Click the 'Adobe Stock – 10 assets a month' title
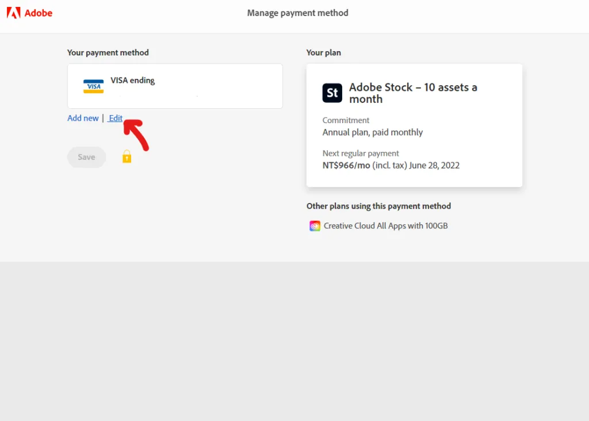The image size is (589, 421). coord(413,93)
